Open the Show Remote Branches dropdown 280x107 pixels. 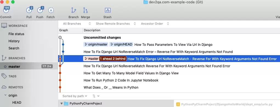[116, 24]
